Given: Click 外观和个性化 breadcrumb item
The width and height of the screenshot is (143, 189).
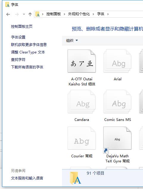Looking at the screenshot, I should [x=79, y=14].
